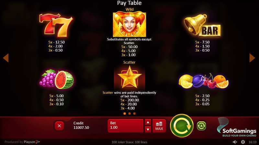Select the first pay table page dot
This screenshot has height=145, width=259.
click(125, 113)
